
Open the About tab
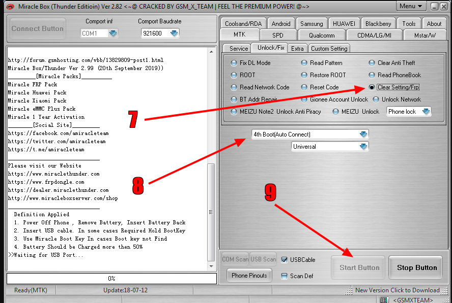434,23
